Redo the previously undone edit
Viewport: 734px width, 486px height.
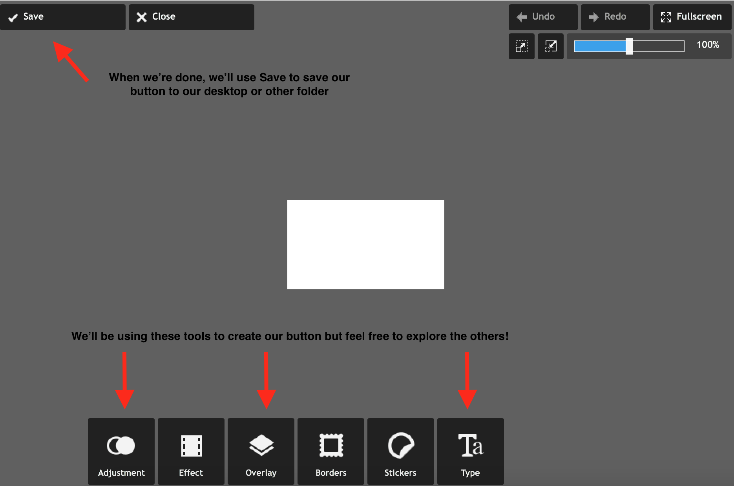[615, 17]
